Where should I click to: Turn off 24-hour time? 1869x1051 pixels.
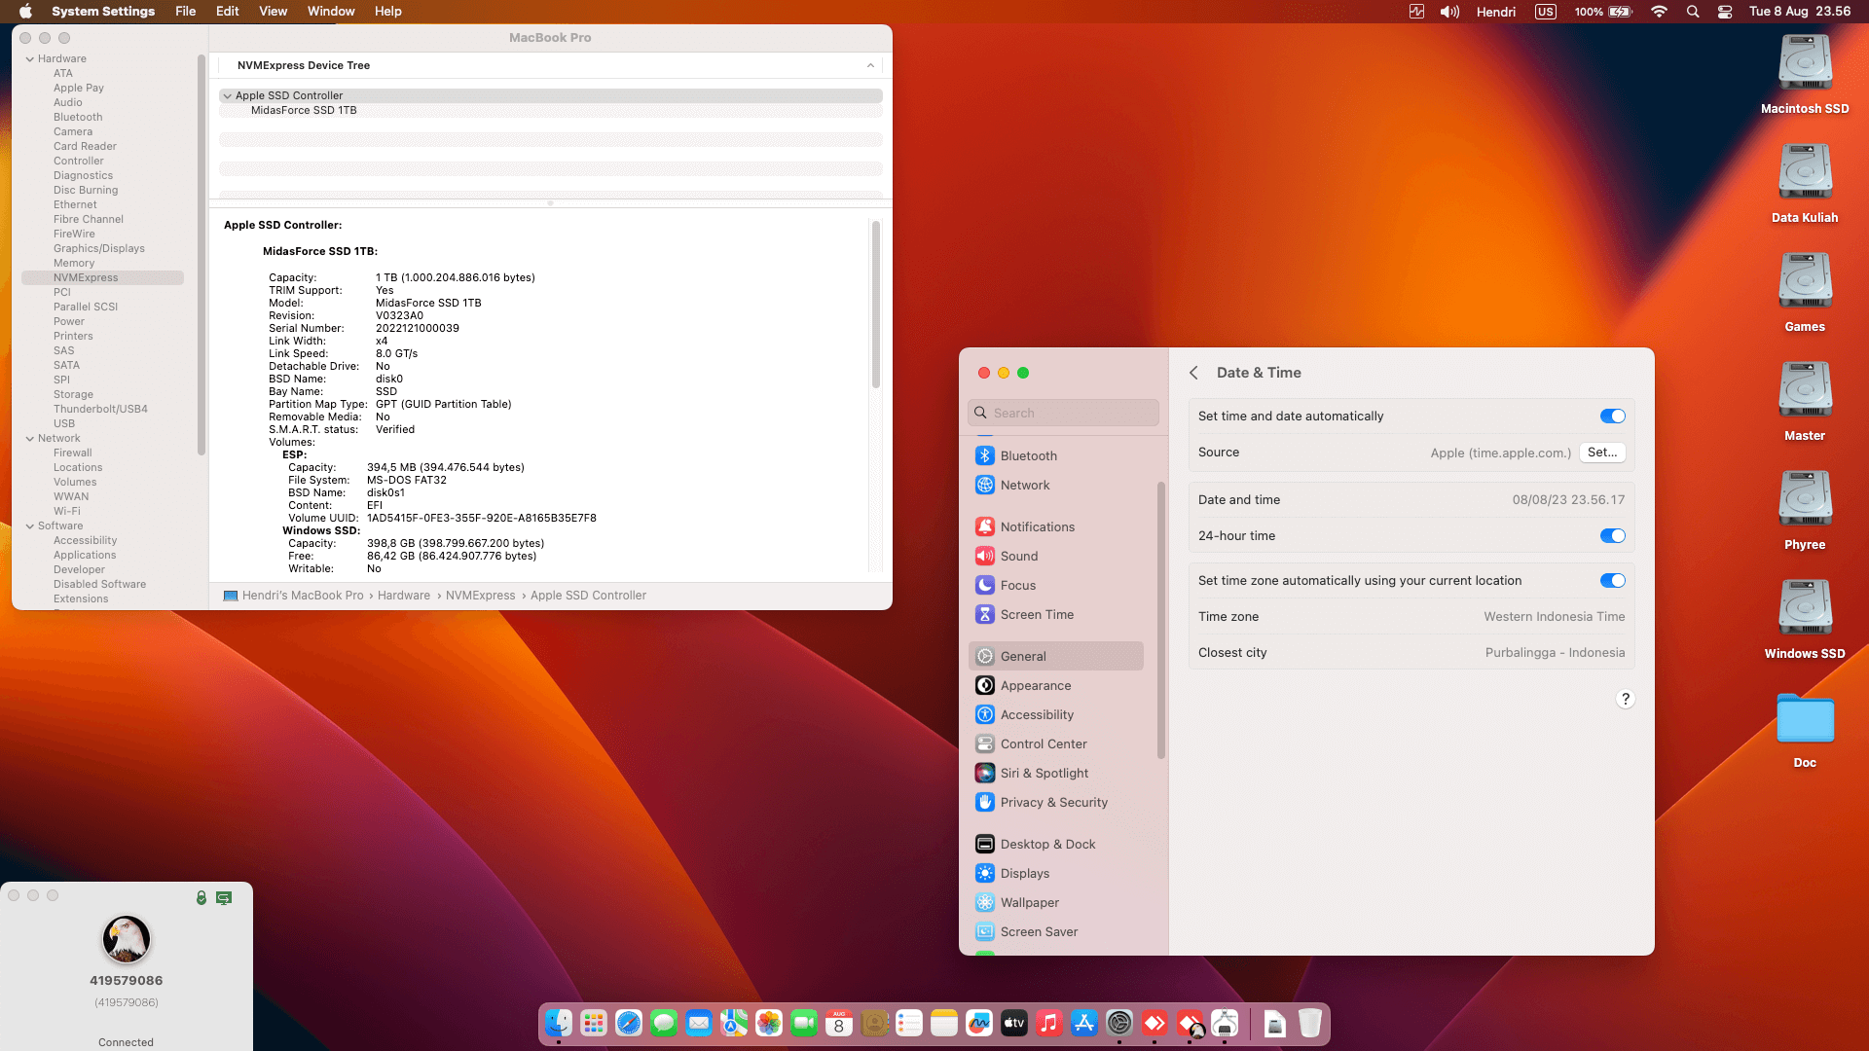coord(1613,535)
